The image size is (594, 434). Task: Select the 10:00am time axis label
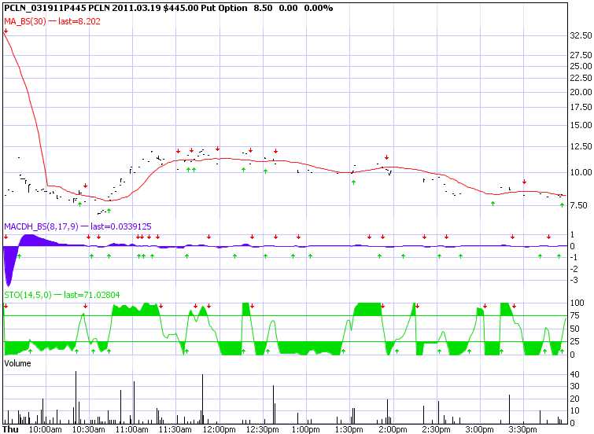click(45, 429)
